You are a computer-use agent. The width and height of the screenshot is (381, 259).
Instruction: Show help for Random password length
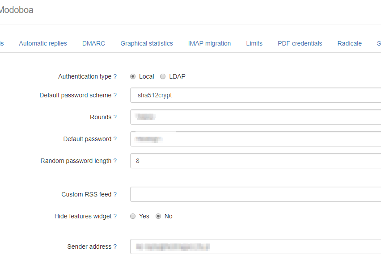115,161
